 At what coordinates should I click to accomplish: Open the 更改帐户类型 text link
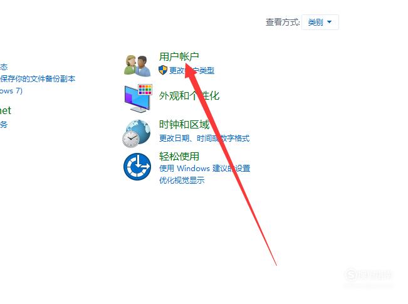point(192,70)
